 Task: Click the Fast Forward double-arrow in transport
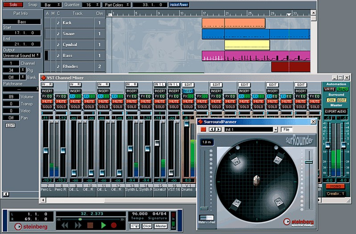point(78,225)
